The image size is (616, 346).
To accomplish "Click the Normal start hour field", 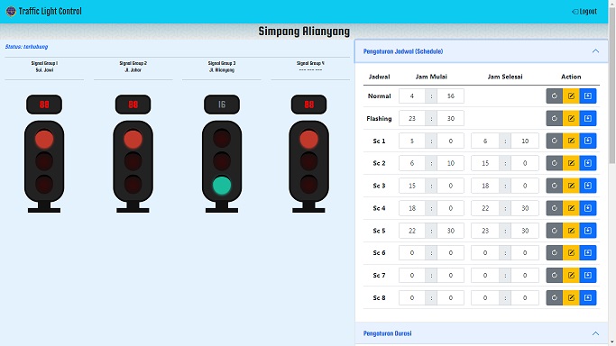I will tap(411, 96).
